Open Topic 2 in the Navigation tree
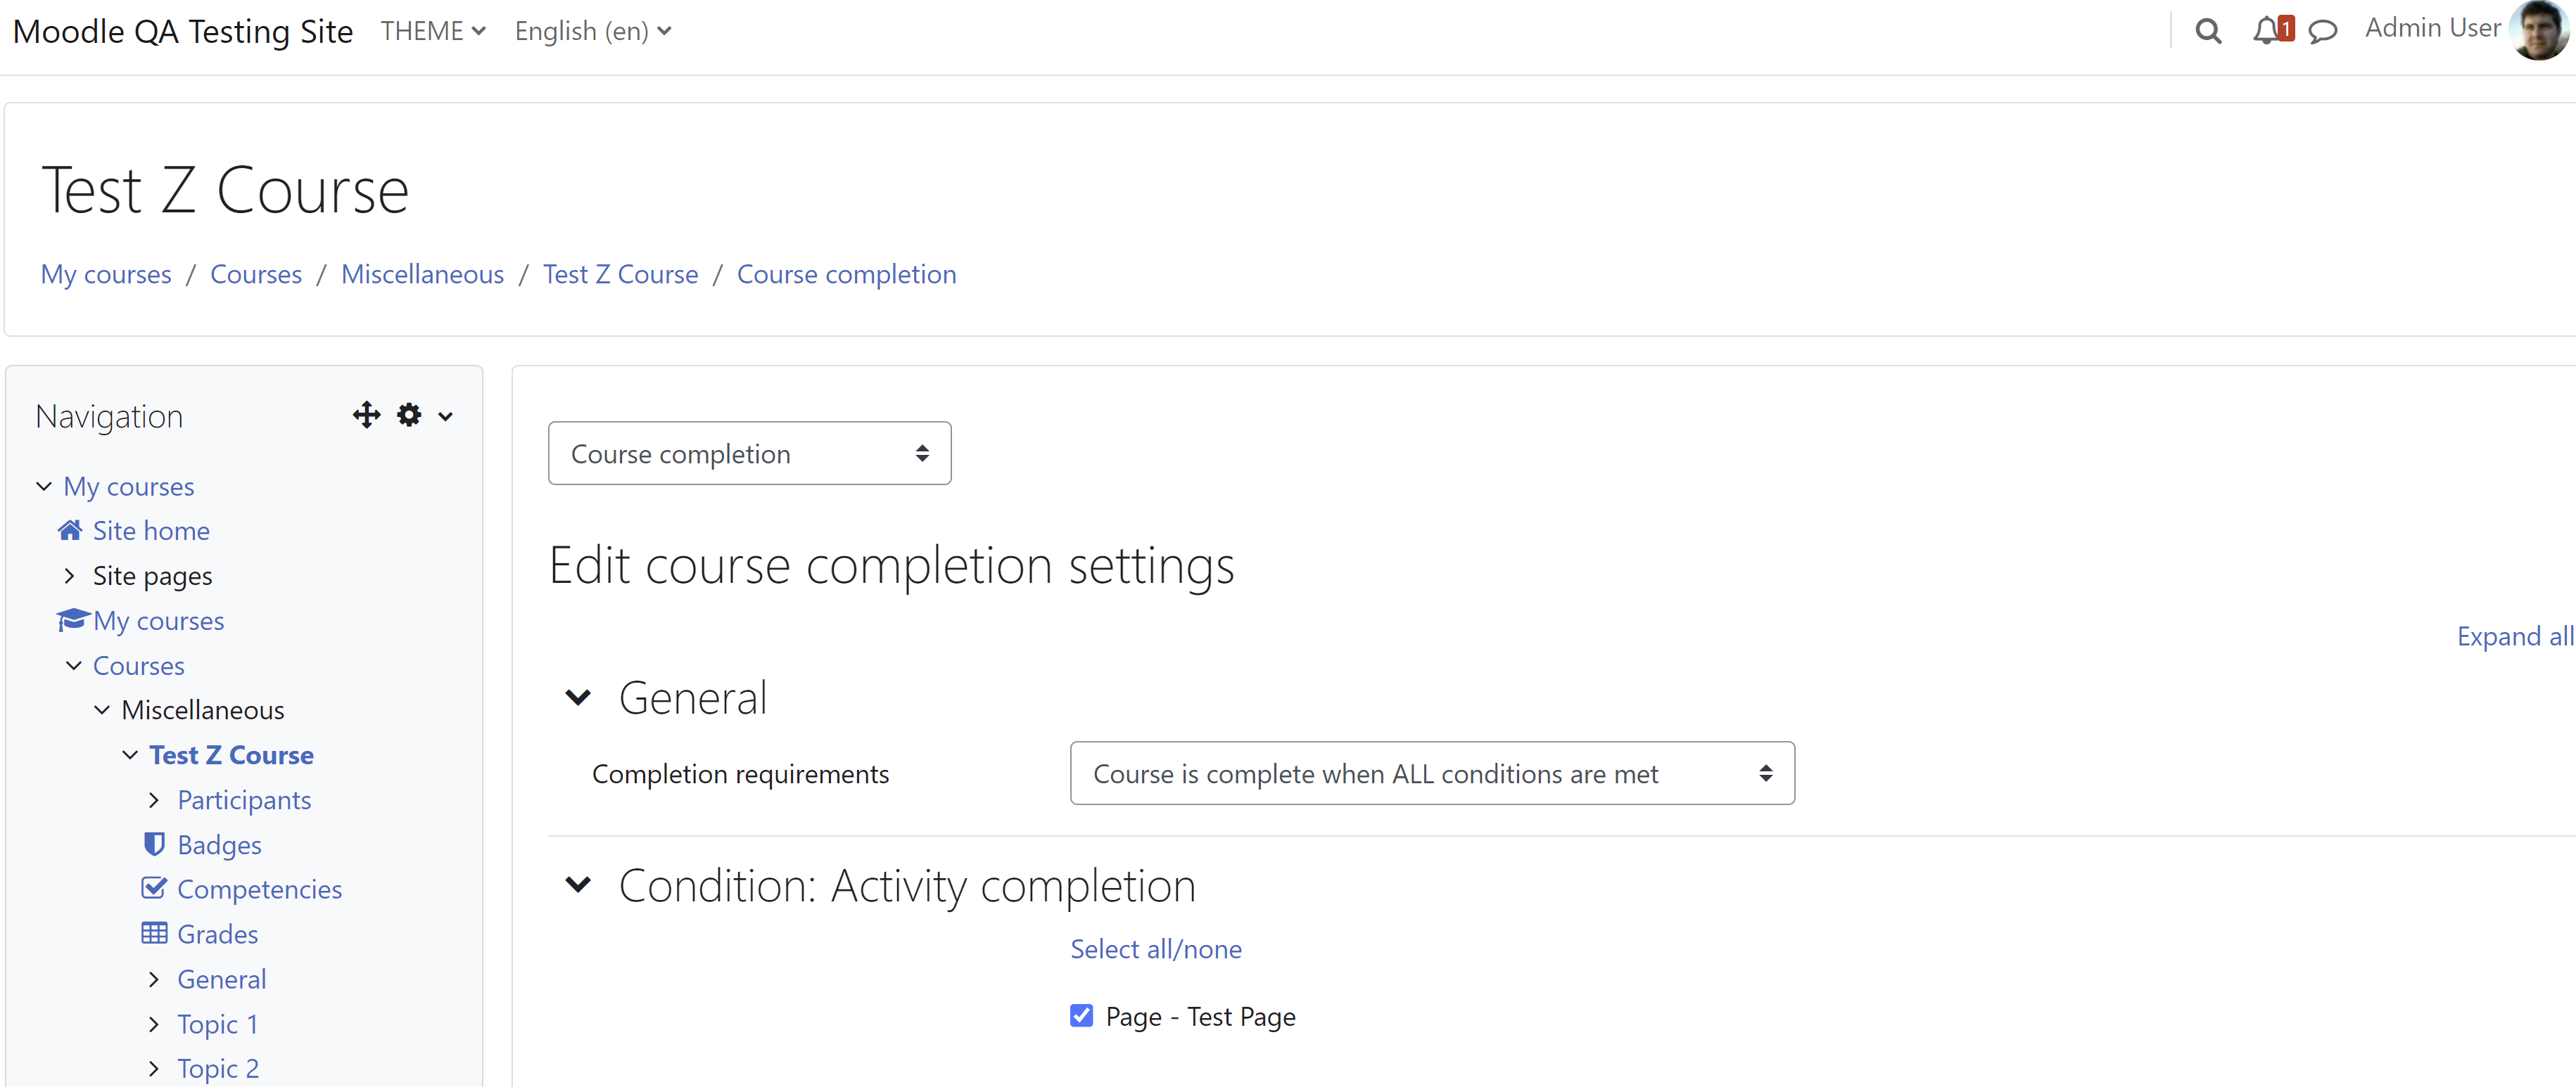The width and height of the screenshot is (2576, 1087). (x=217, y=1068)
